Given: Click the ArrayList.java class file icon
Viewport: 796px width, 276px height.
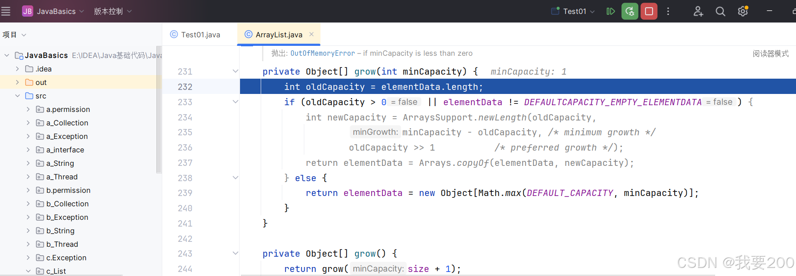Looking at the screenshot, I should (249, 35).
